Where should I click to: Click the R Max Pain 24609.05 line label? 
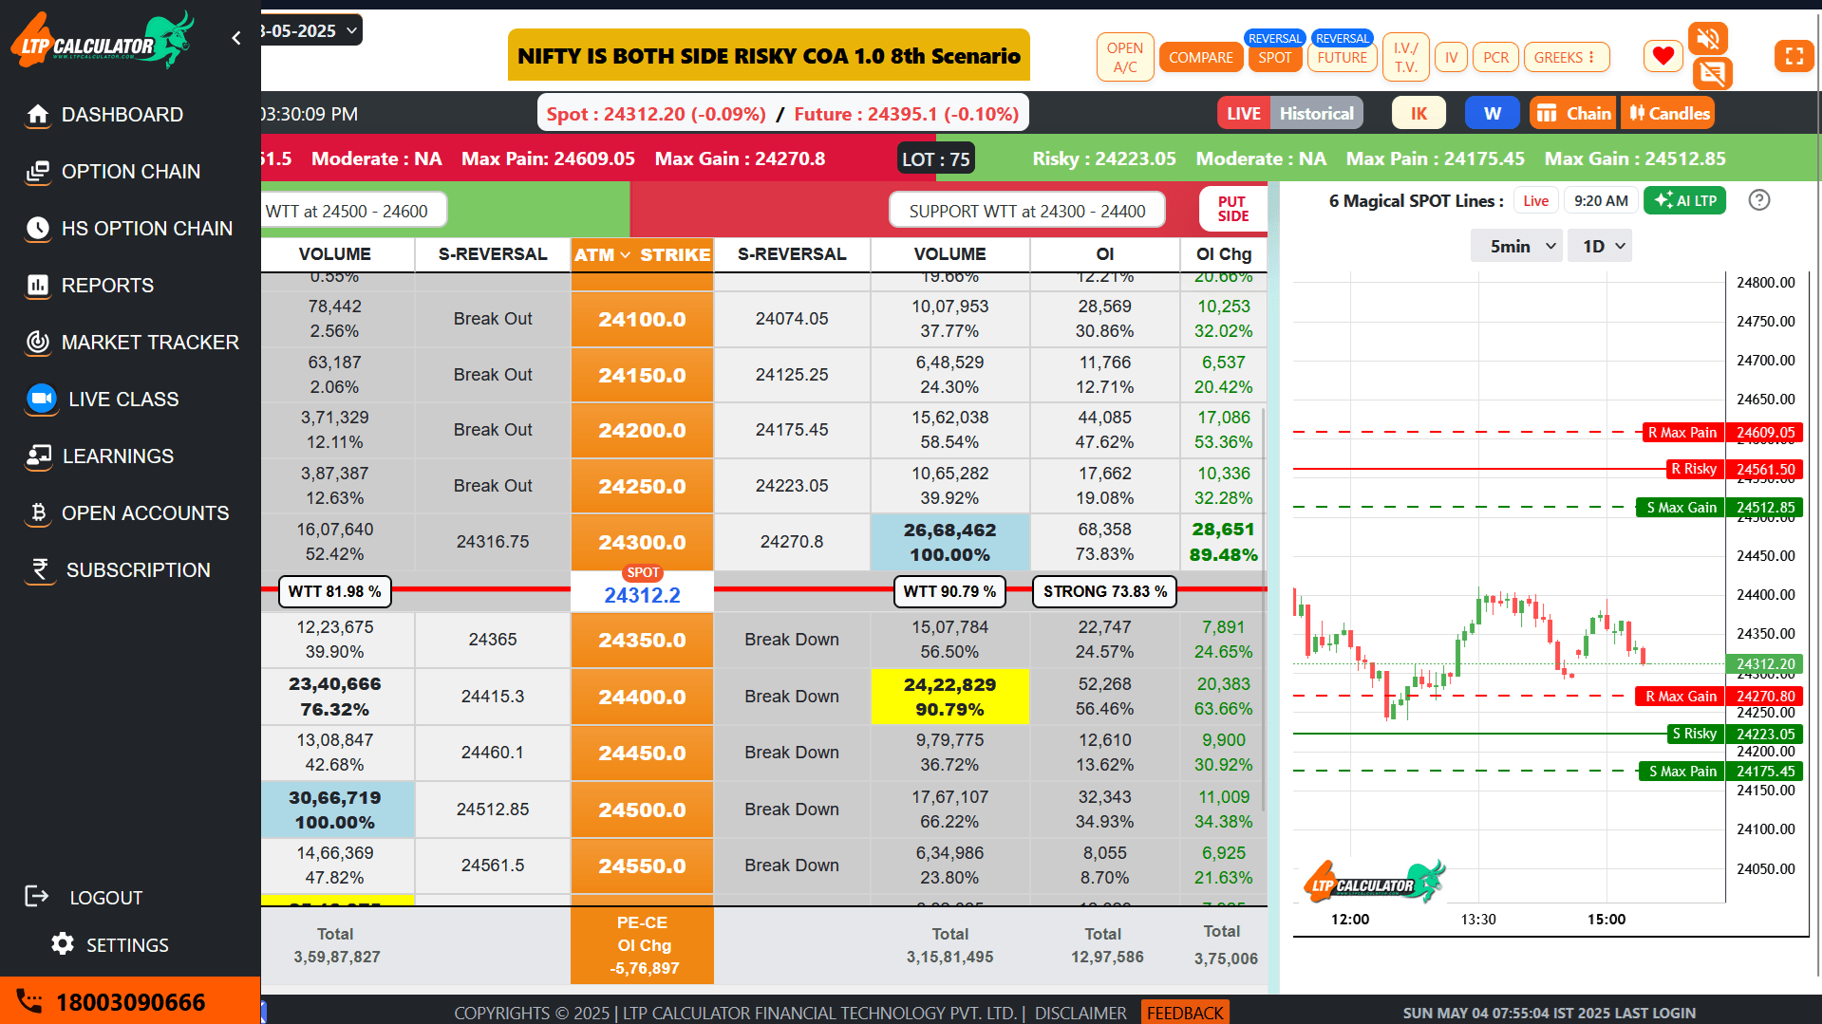(x=1681, y=432)
